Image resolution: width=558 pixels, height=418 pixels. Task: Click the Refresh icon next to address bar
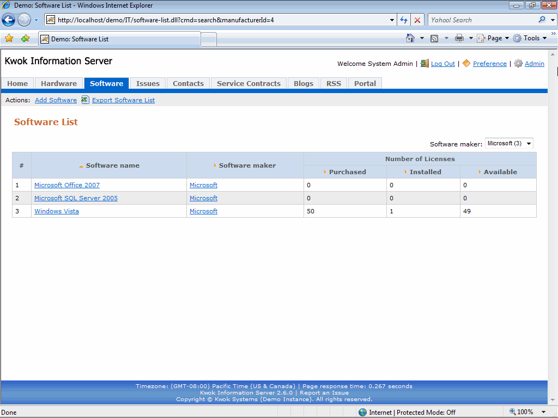click(x=404, y=20)
